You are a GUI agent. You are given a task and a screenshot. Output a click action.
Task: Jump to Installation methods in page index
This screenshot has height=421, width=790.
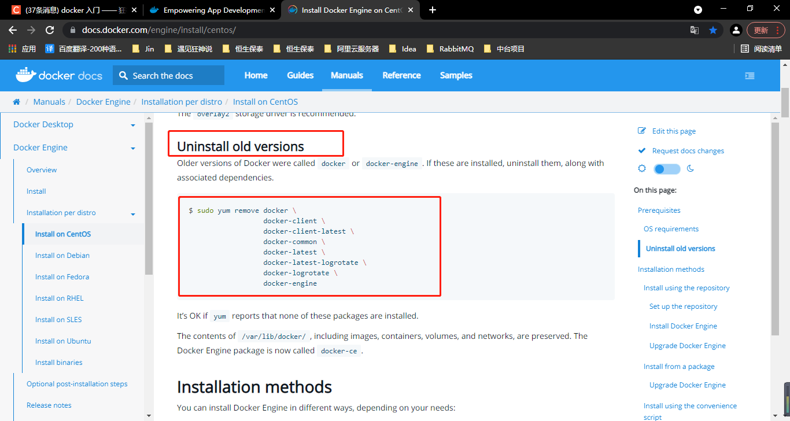pos(671,269)
